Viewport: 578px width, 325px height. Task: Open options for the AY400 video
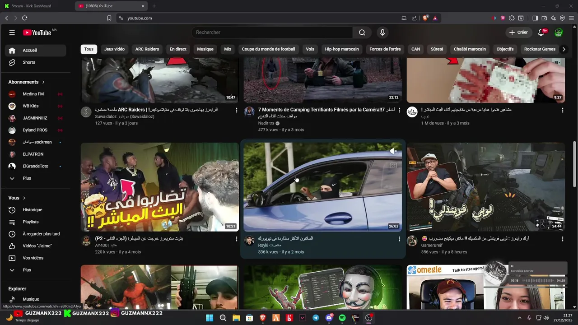click(x=236, y=239)
